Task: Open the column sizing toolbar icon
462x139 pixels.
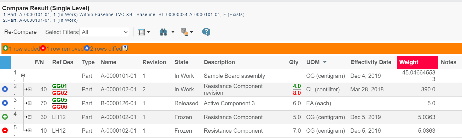Action: click(141, 32)
